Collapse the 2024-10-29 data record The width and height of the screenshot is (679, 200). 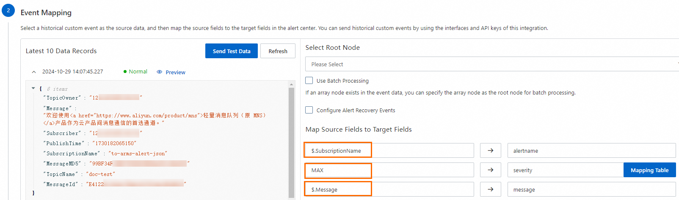(x=33, y=72)
